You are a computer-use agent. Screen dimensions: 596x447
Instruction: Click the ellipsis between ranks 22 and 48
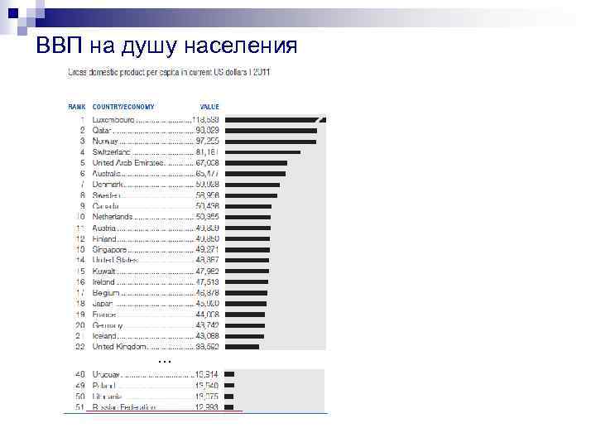point(165,362)
